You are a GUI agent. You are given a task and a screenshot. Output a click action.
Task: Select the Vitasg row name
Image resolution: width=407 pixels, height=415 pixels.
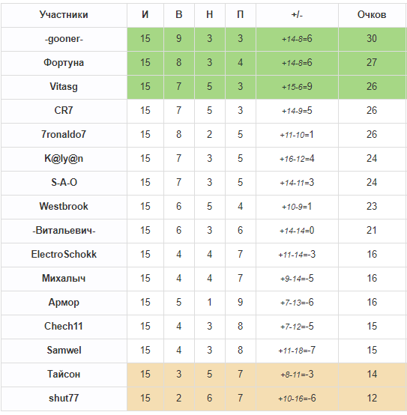pyautogui.click(x=64, y=87)
